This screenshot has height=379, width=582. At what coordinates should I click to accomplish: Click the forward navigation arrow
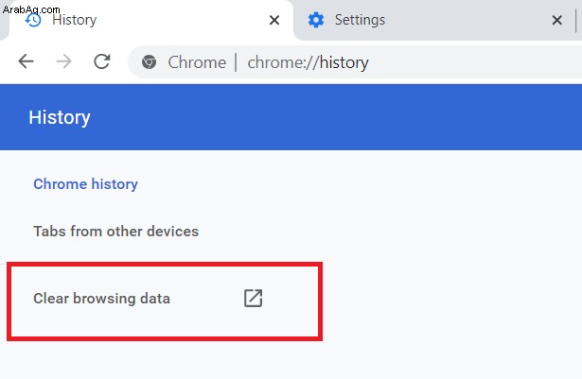click(63, 61)
